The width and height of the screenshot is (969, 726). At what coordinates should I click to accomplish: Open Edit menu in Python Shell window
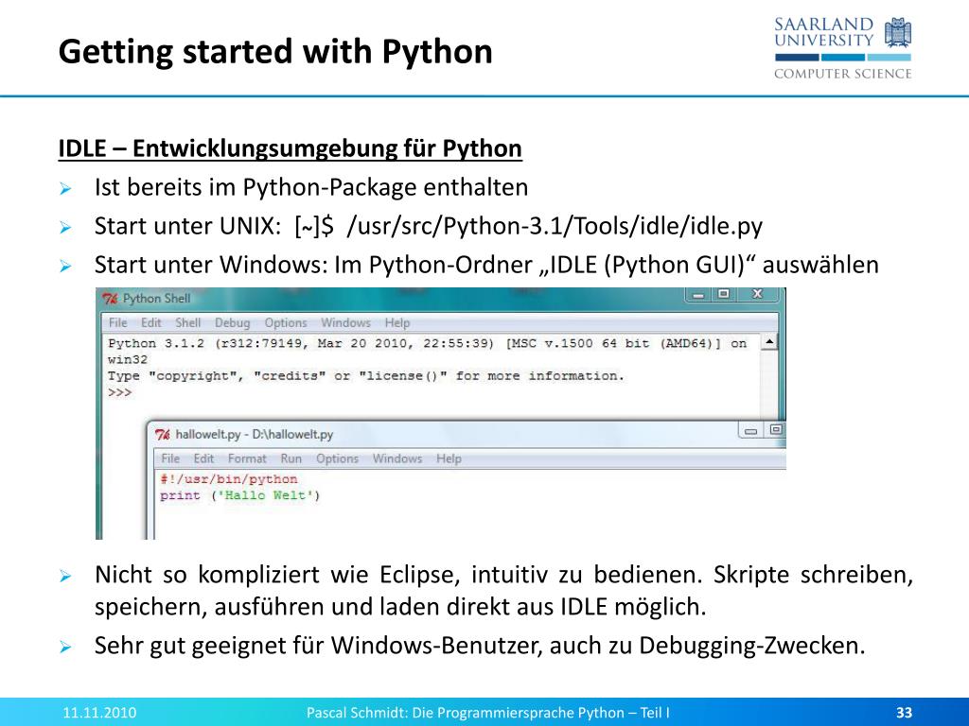coord(150,323)
